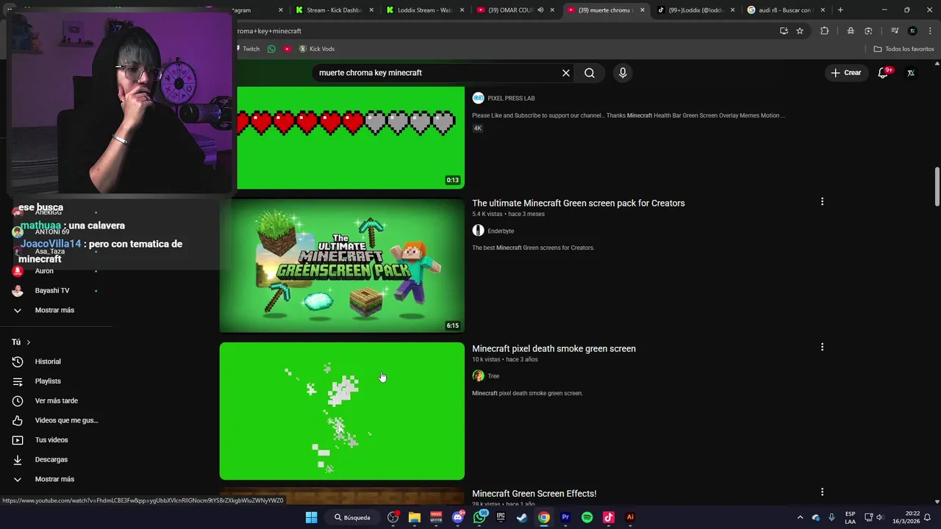Open Epic Games launcher from the taskbar

tap(501, 517)
